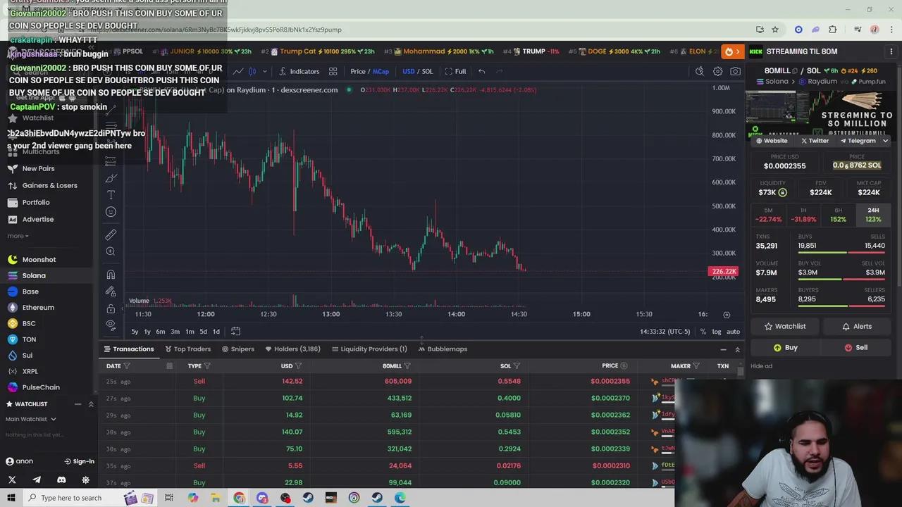Screen dimensions: 902x507
Task: Select the 6H price change tab
Action: coord(838,215)
